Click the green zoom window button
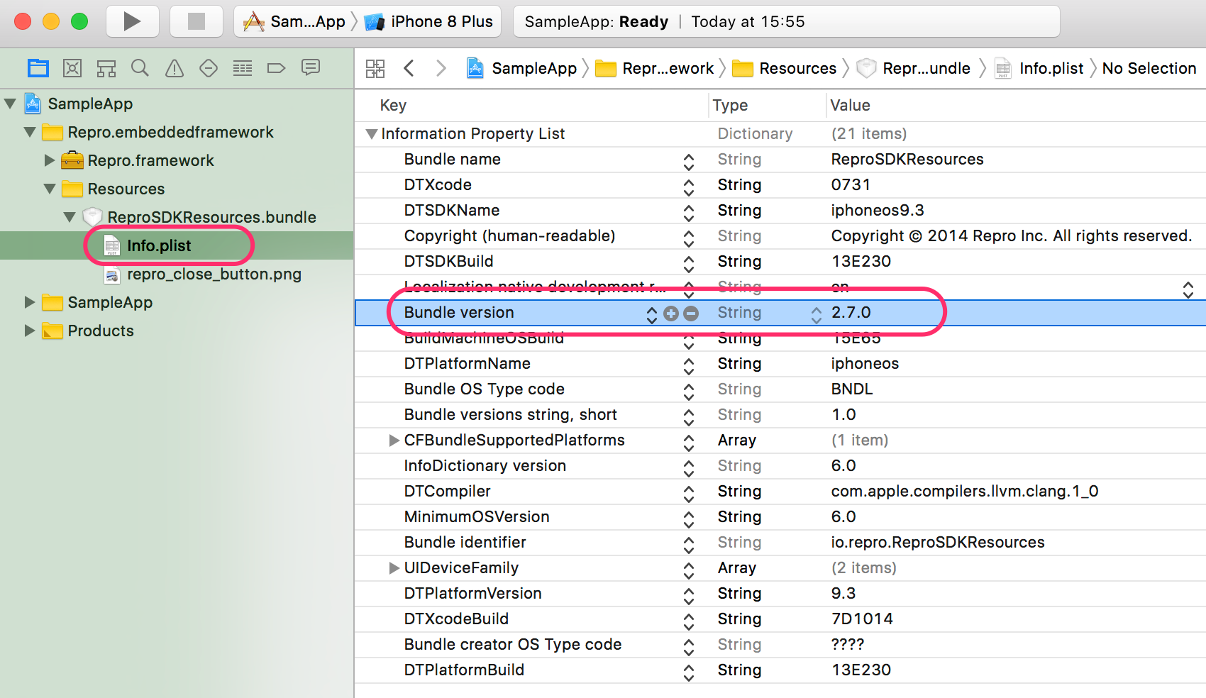Screen dimensions: 1206x698 79,21
